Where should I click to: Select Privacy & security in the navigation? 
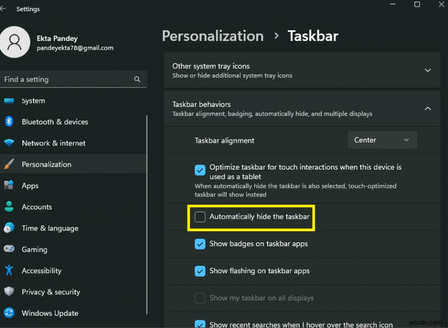click(10, 292)
